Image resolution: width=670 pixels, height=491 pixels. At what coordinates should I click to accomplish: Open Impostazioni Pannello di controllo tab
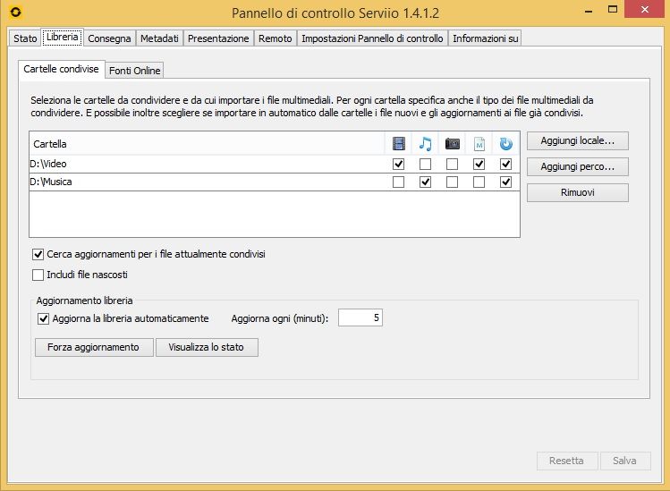[372, 38]
